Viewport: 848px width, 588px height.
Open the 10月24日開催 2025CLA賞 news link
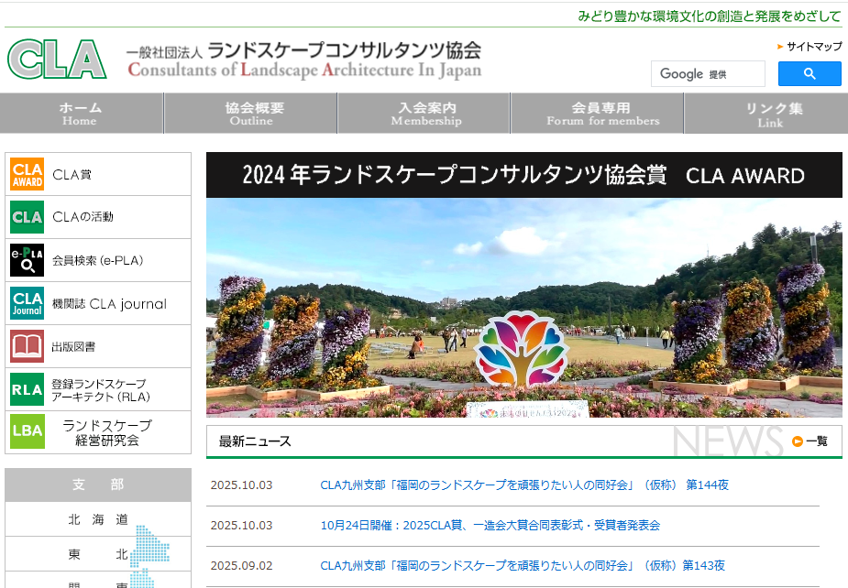coord(490,526)
